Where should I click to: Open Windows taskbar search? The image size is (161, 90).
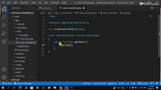[x=9, y=88]
